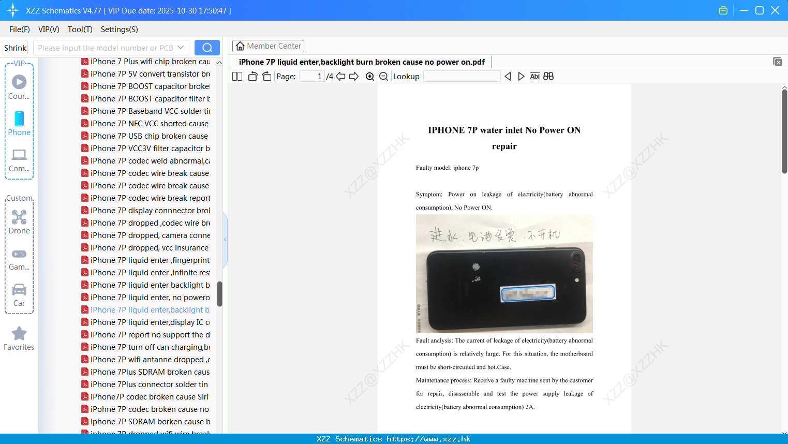This screenshot has height=444, width=788.
Task: Open iPhone 7P liquid enter backlight b file
Action: pos(146,285)
